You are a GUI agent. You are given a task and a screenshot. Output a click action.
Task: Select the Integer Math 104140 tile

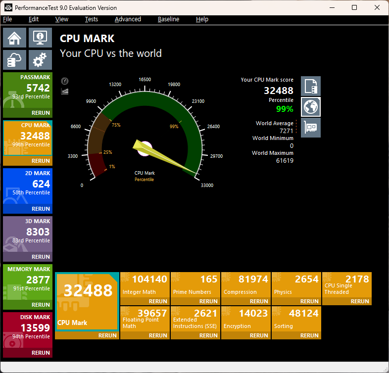[x=145, y=285]
